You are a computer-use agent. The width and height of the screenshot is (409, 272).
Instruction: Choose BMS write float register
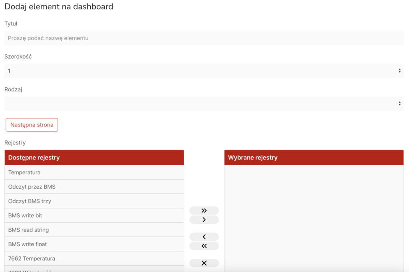click(x=94, y=244)
